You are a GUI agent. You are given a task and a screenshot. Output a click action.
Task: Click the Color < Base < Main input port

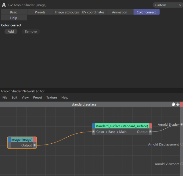pyautogui.click(x=93, y=132)
